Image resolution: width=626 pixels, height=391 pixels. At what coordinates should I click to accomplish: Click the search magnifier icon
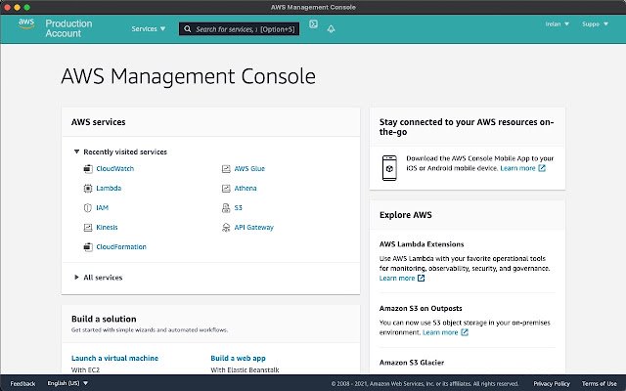click(x=187, y=28)
